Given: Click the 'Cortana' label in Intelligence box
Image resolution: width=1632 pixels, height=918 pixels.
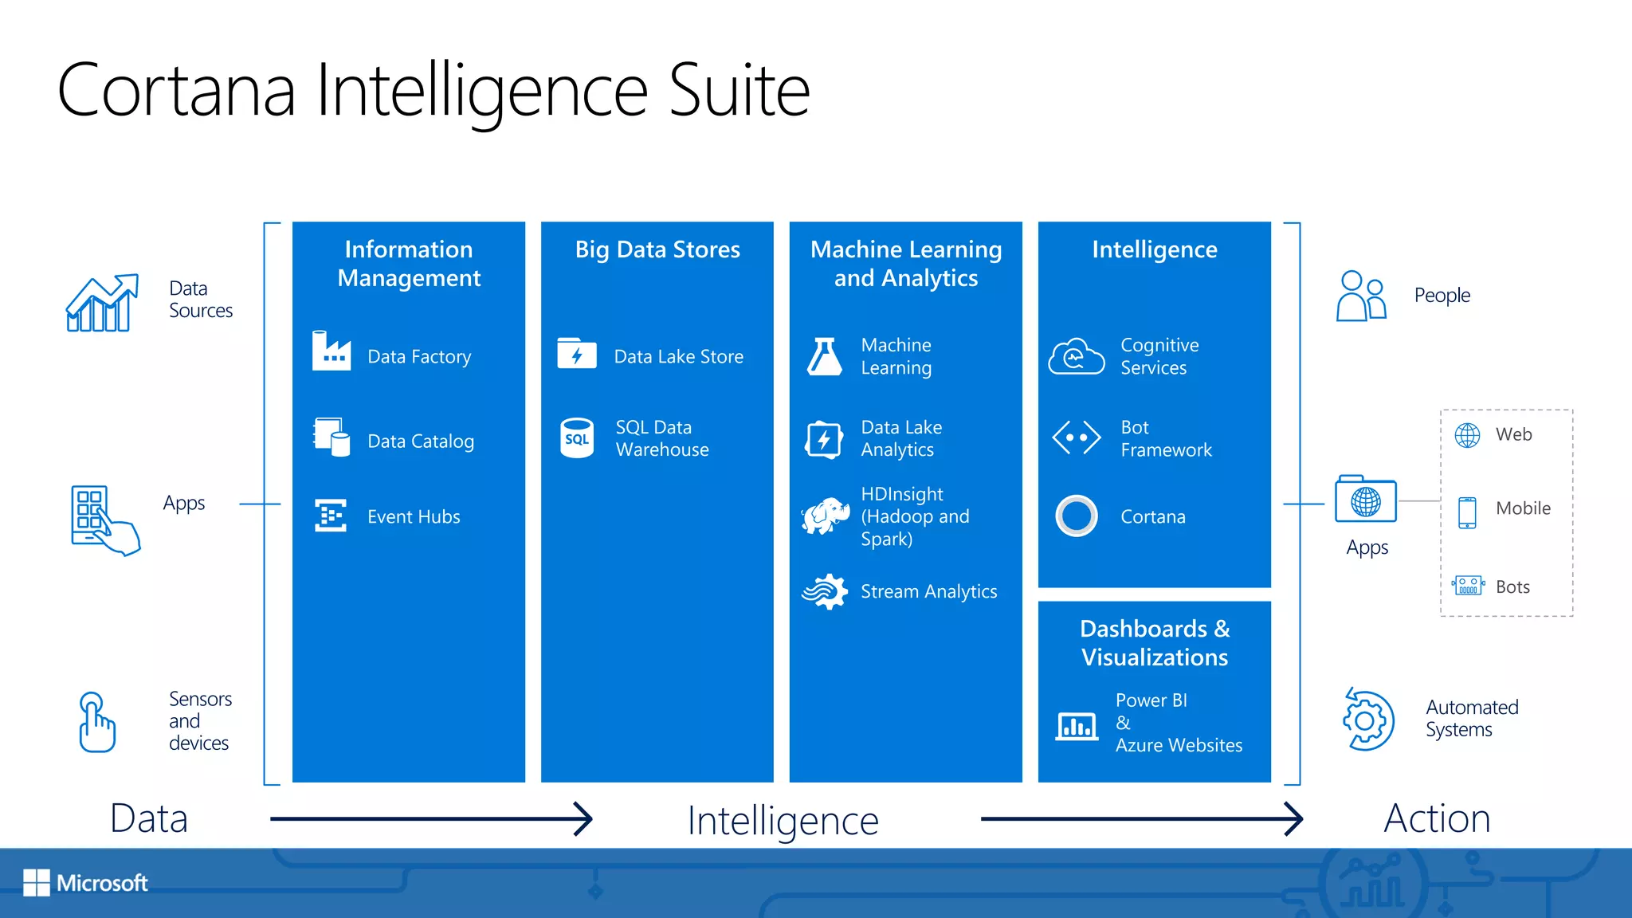Looking at the screenshot, I should pos(1153,516).
